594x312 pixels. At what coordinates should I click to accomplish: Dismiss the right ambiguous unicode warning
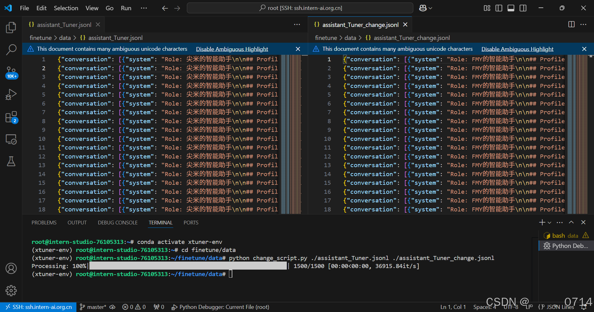(584, 49)
